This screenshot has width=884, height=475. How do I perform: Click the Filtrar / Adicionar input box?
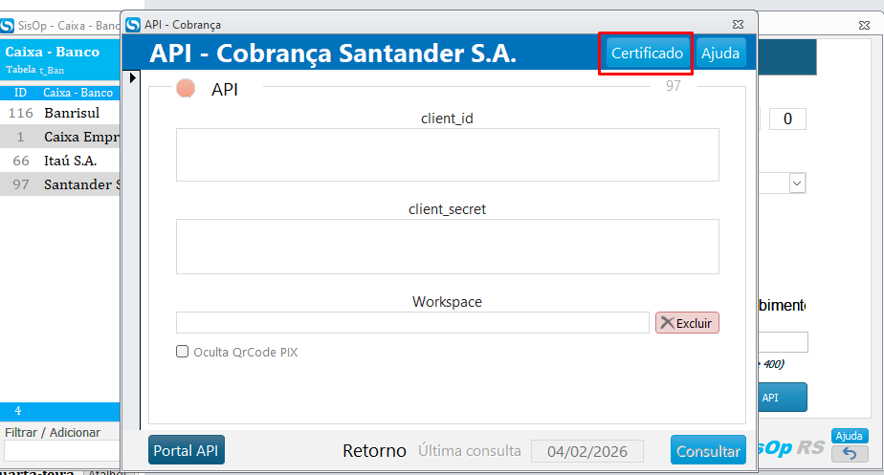[61, 450]
